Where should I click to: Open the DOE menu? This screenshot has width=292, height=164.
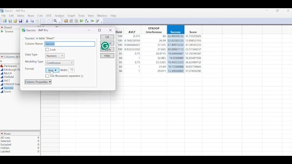pos(49,16)
